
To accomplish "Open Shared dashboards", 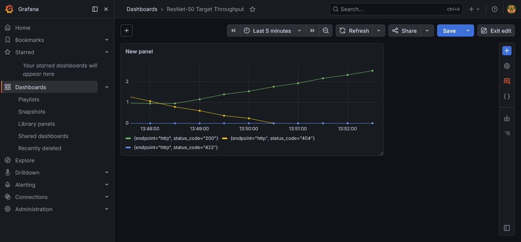I will (x=43, y=136).
